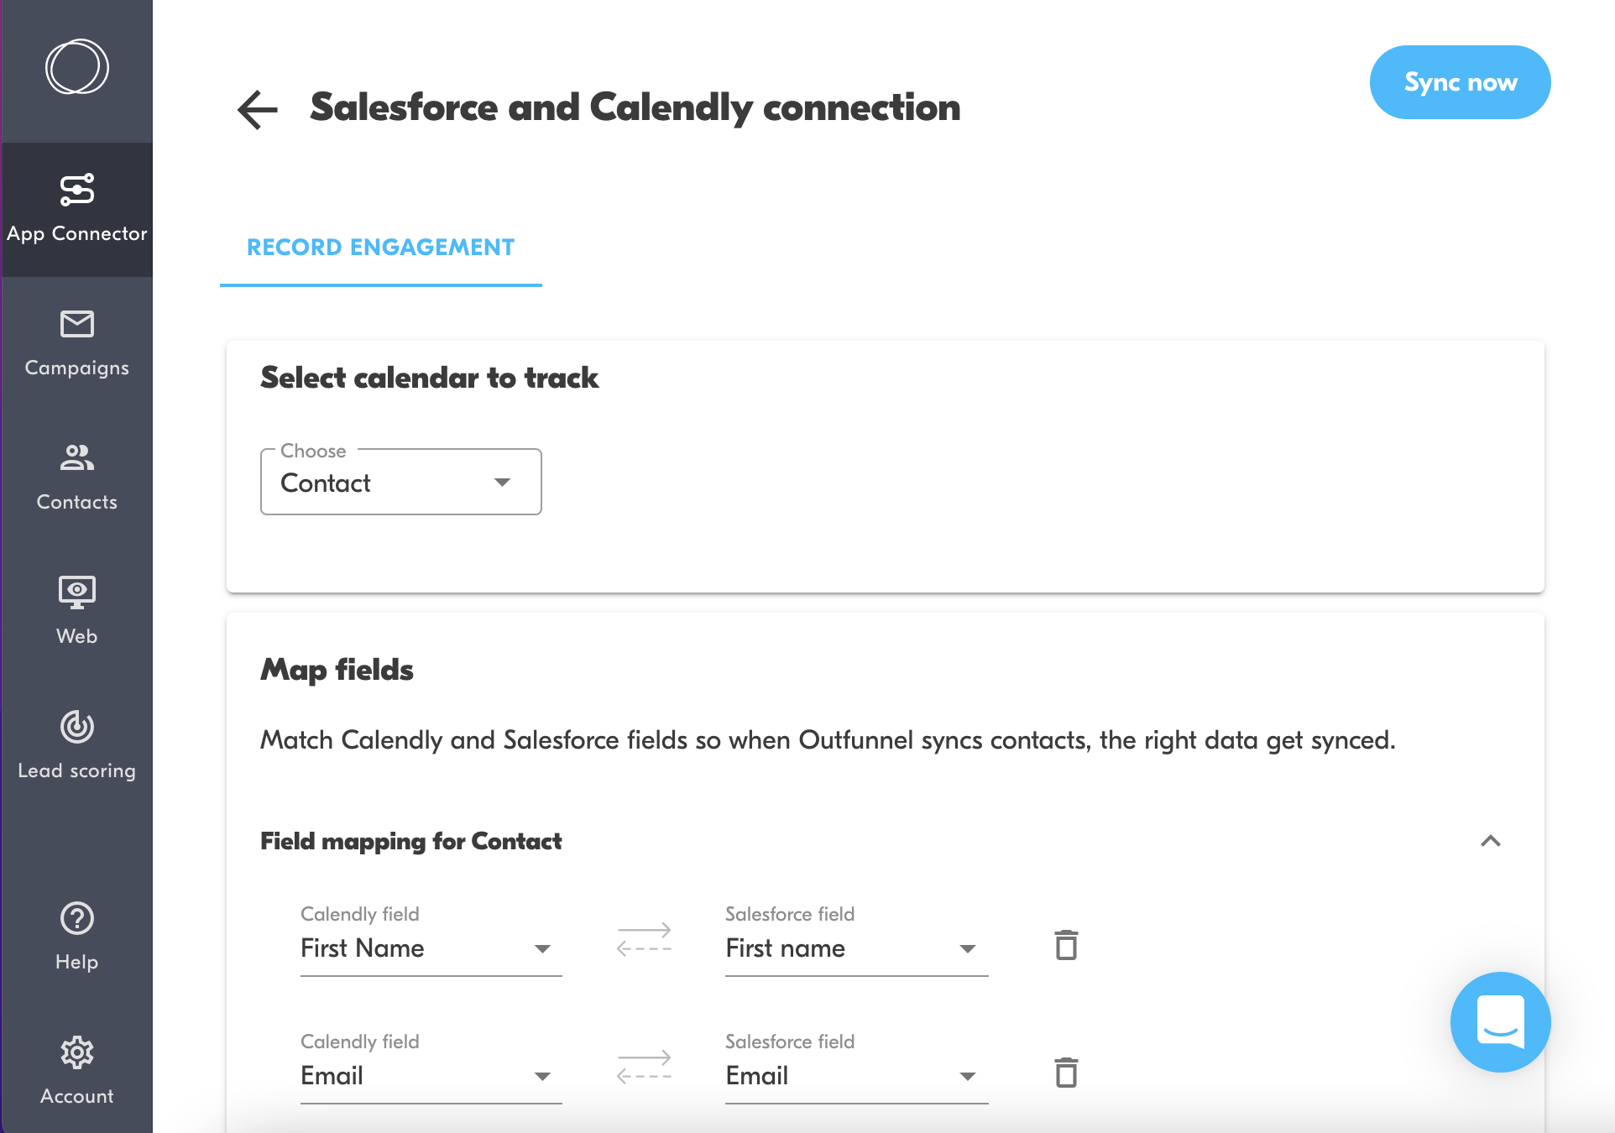Open Lead scoring from sidebar

coord(76,743)
